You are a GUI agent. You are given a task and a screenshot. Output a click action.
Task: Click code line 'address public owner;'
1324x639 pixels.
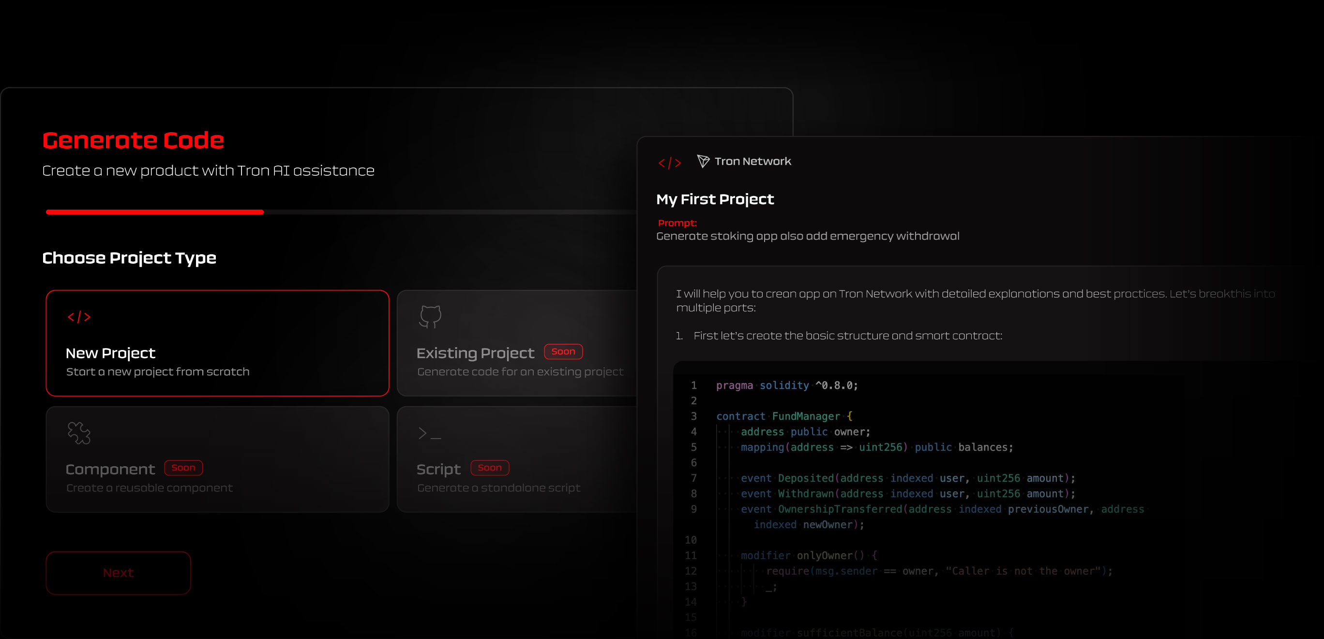[805, 432]
